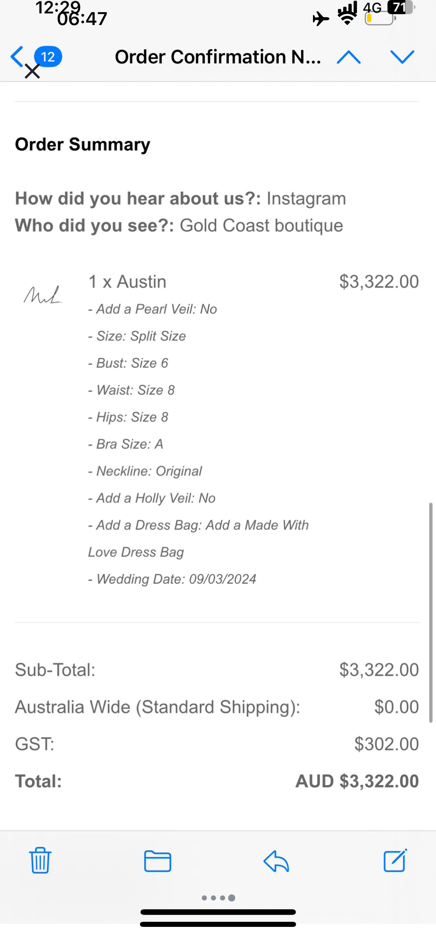This screenshot has width=436, height=935.
Task: Tap the Gold Coast boutique text
Action: pyautogui.click(x=261, y=225)
